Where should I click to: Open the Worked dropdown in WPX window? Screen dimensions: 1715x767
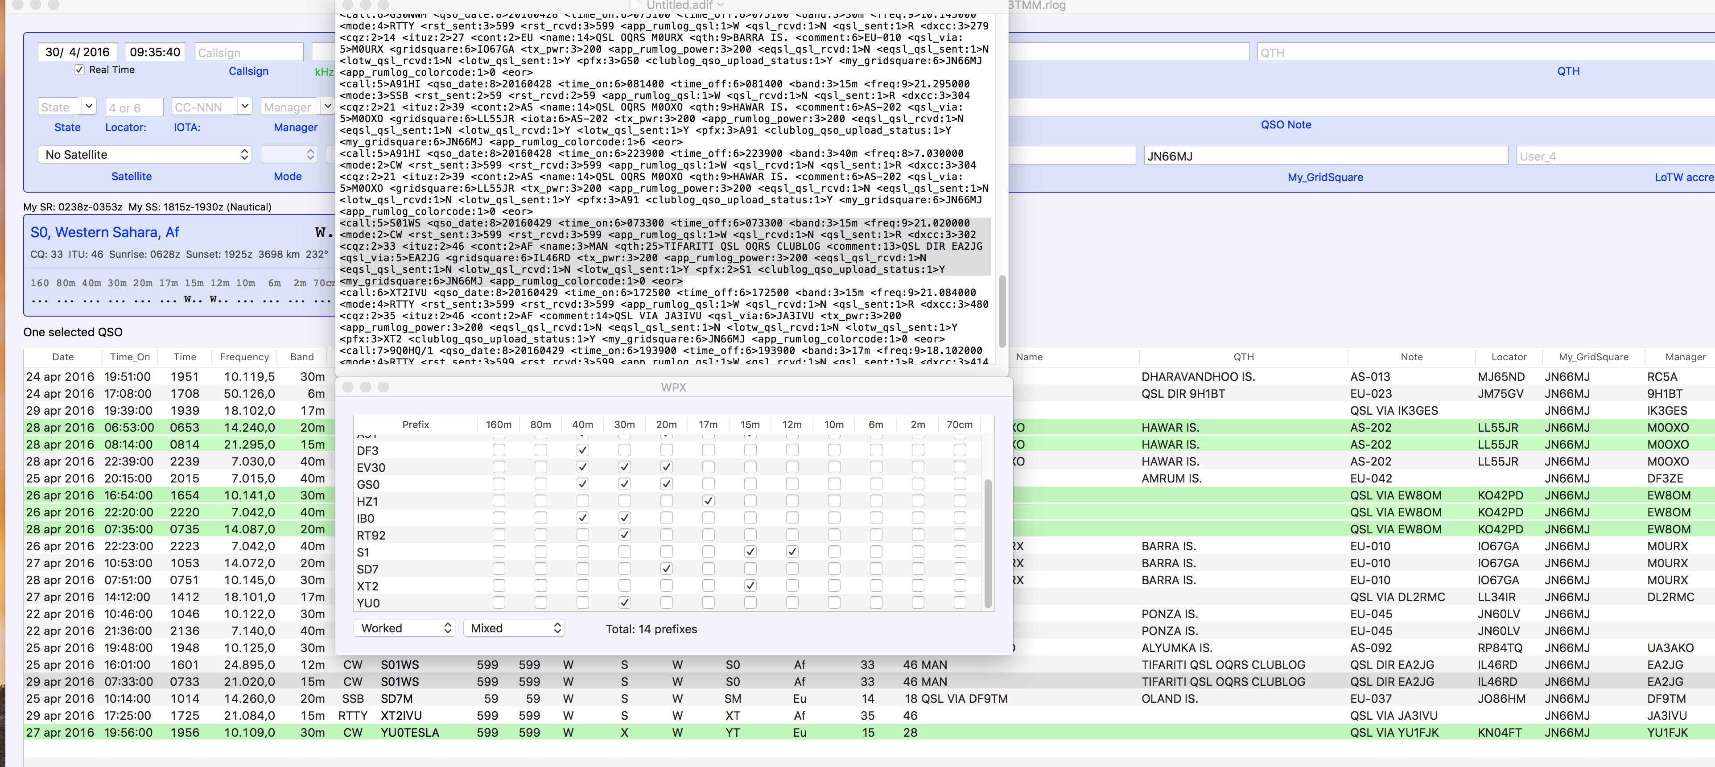[404, 628]
